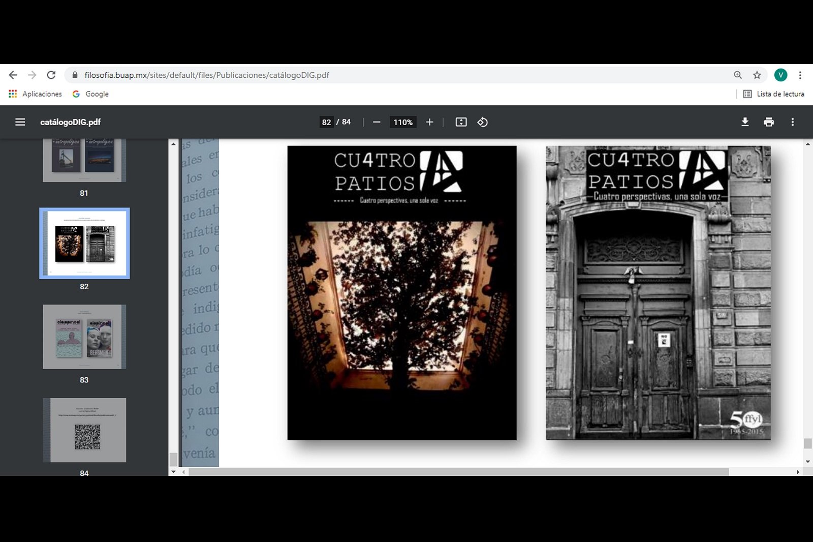The width and height of the screenshot is (813, 542).
Task: Select the page 83 thumbnail
Action: [x=84, y=337]
